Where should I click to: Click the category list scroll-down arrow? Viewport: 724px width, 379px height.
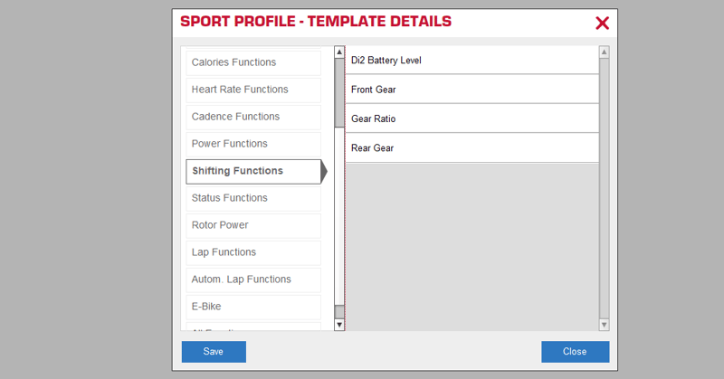click(x=339, y=324)
